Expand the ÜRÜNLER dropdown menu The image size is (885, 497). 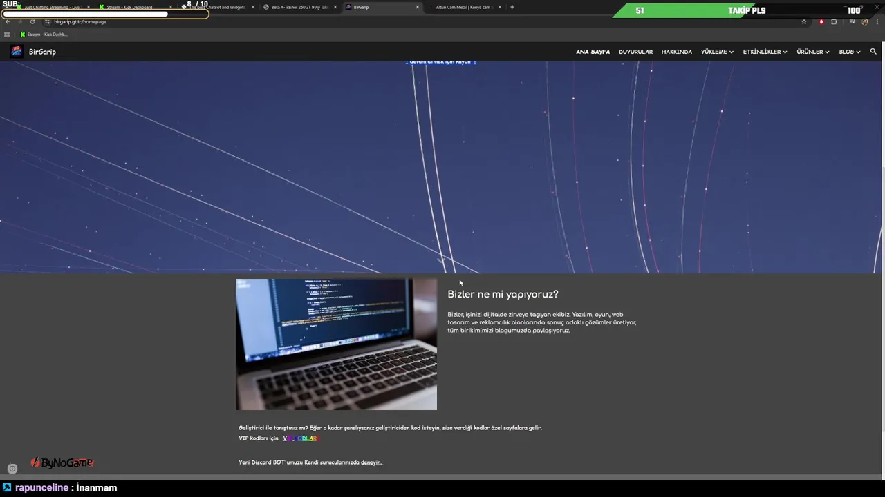[x=812, y=52]
